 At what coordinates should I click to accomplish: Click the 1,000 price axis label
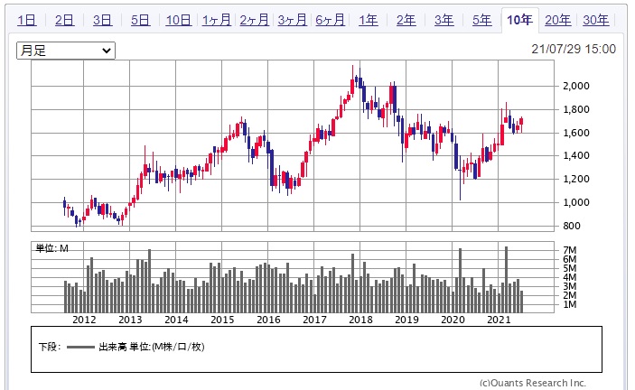point(576,202)
